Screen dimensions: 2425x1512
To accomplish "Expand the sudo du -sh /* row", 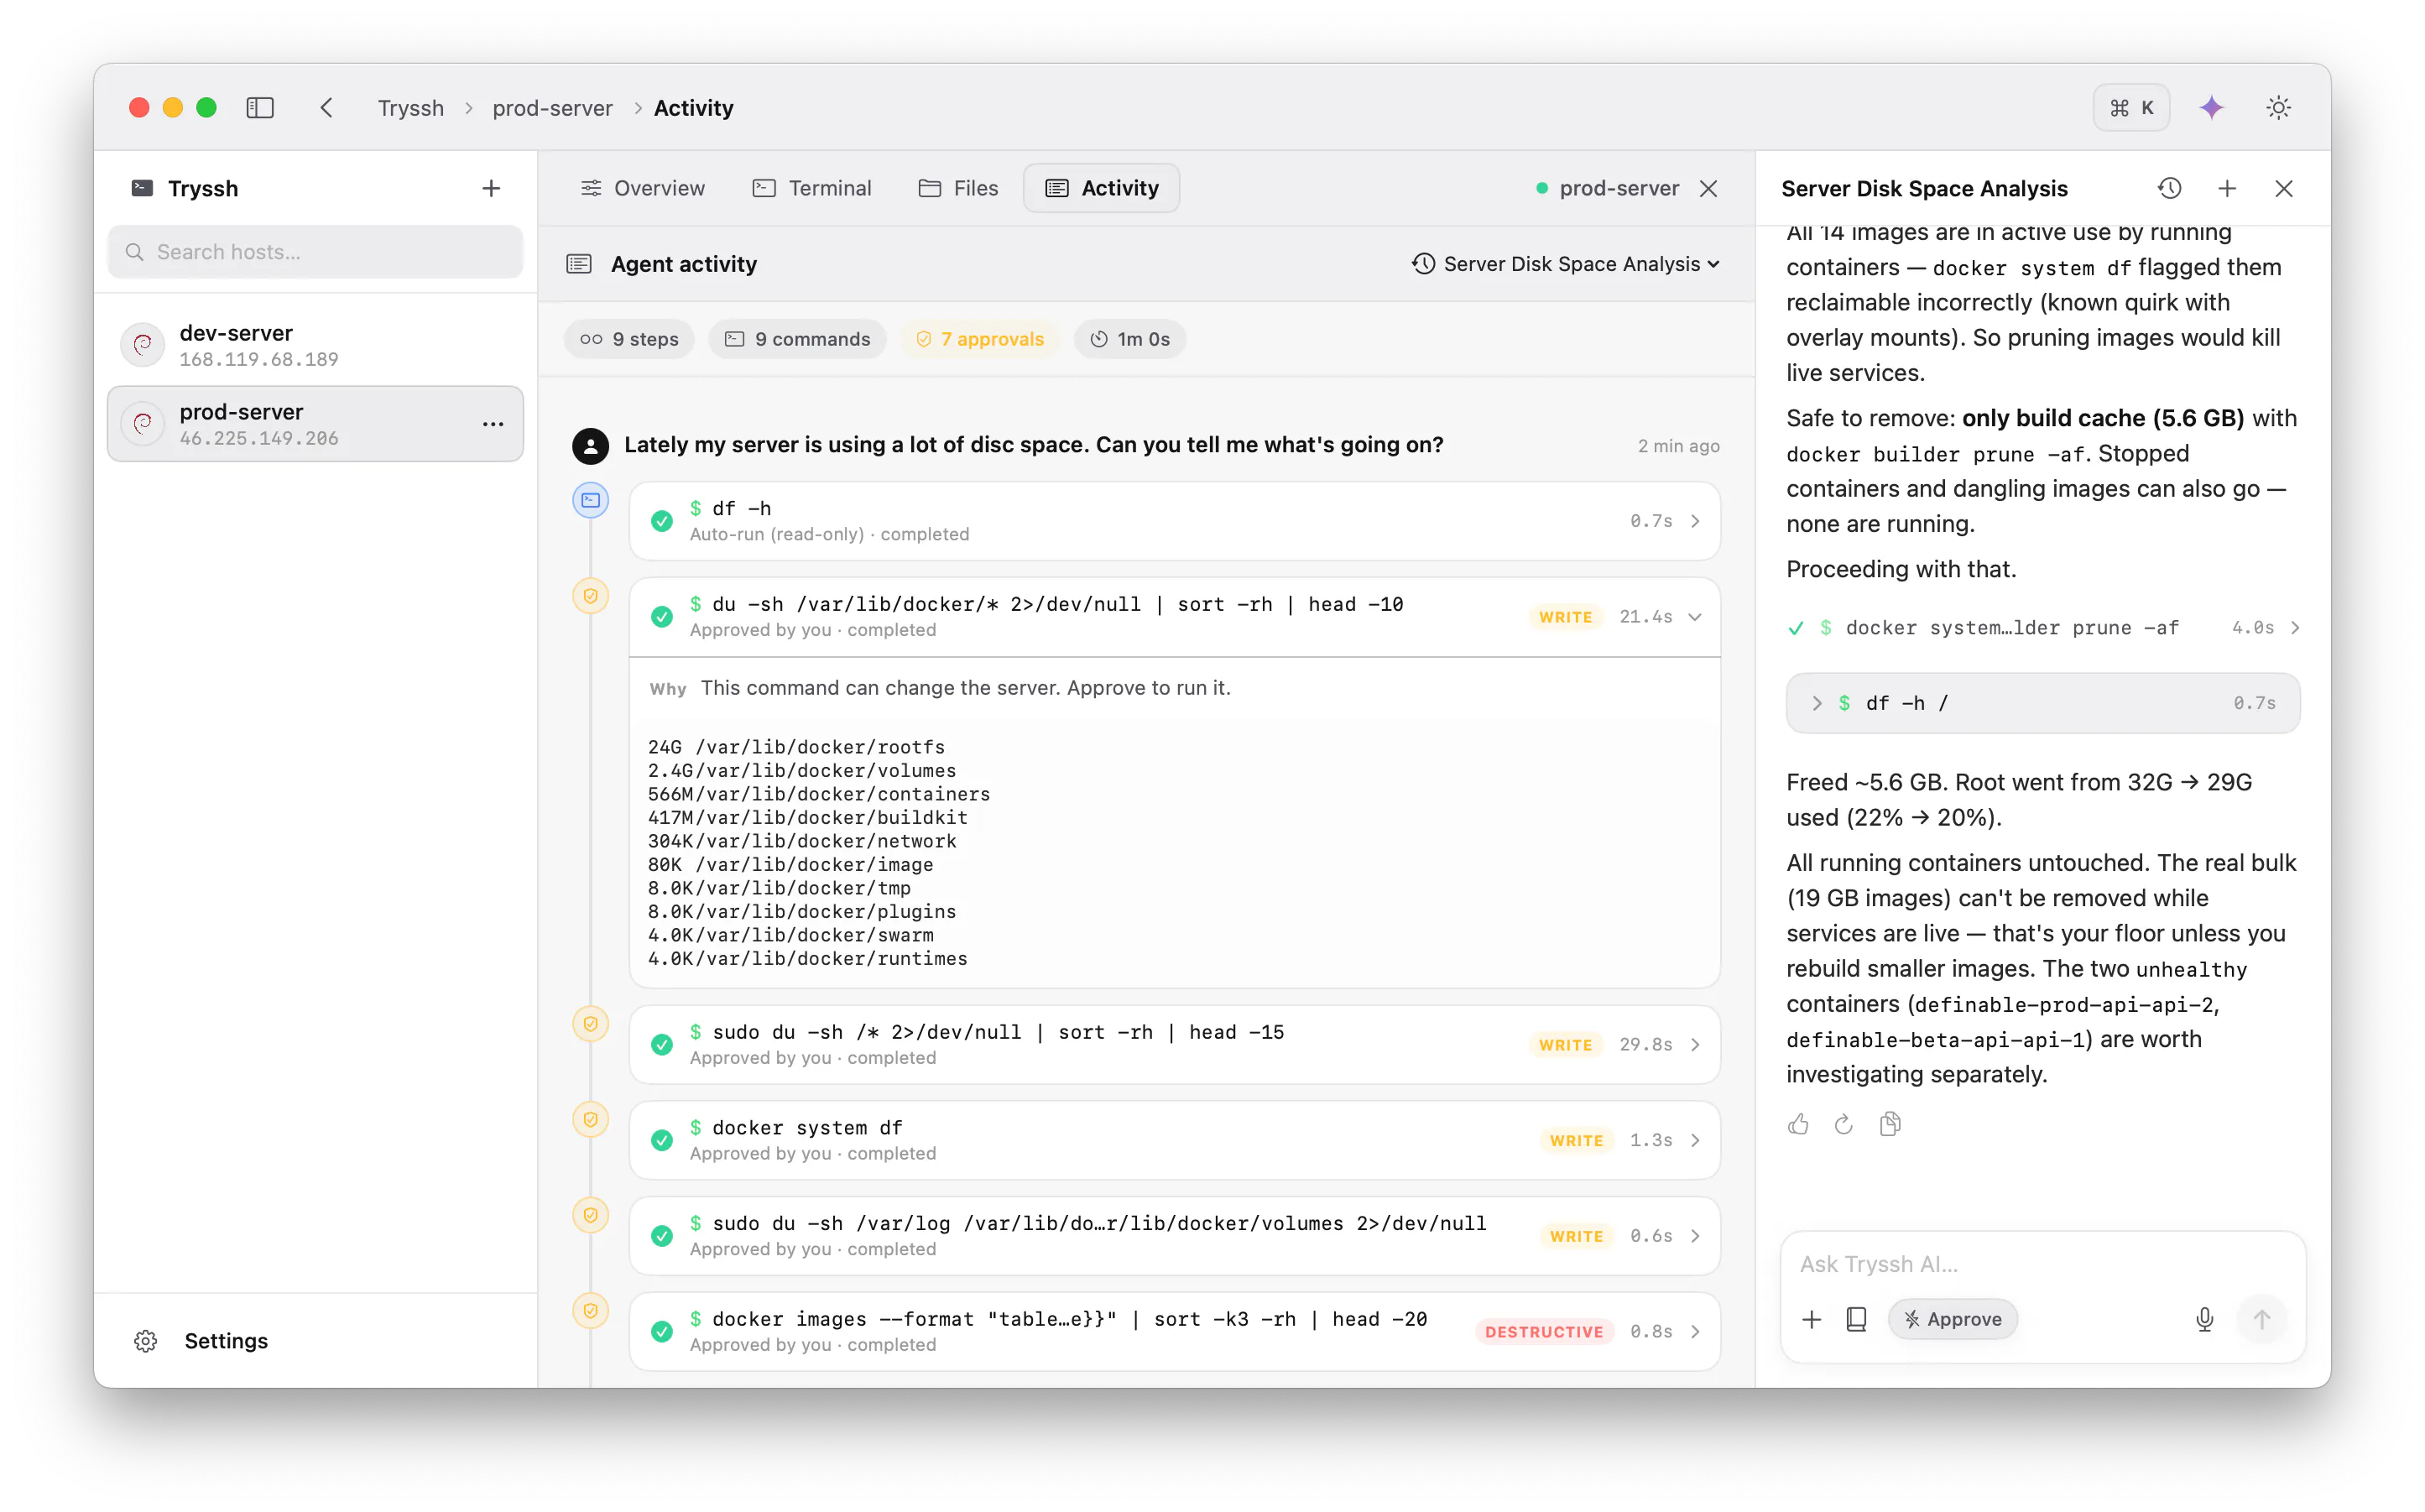I will [1174, 1044].
